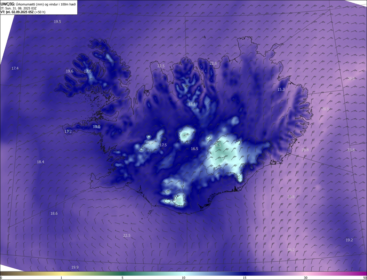Select the 12.1 value label
The height and width of the screenshot is (280, 367).
(x=192, y=104)
